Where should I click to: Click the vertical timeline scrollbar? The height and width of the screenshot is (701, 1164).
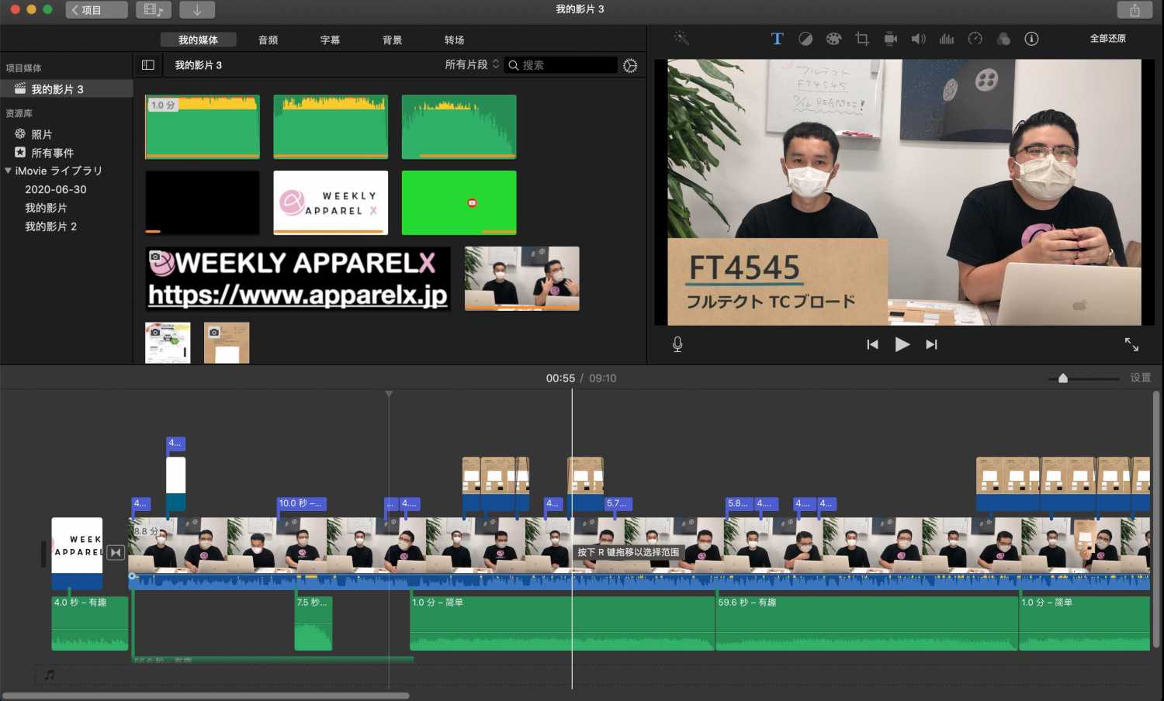point(1157,520)
